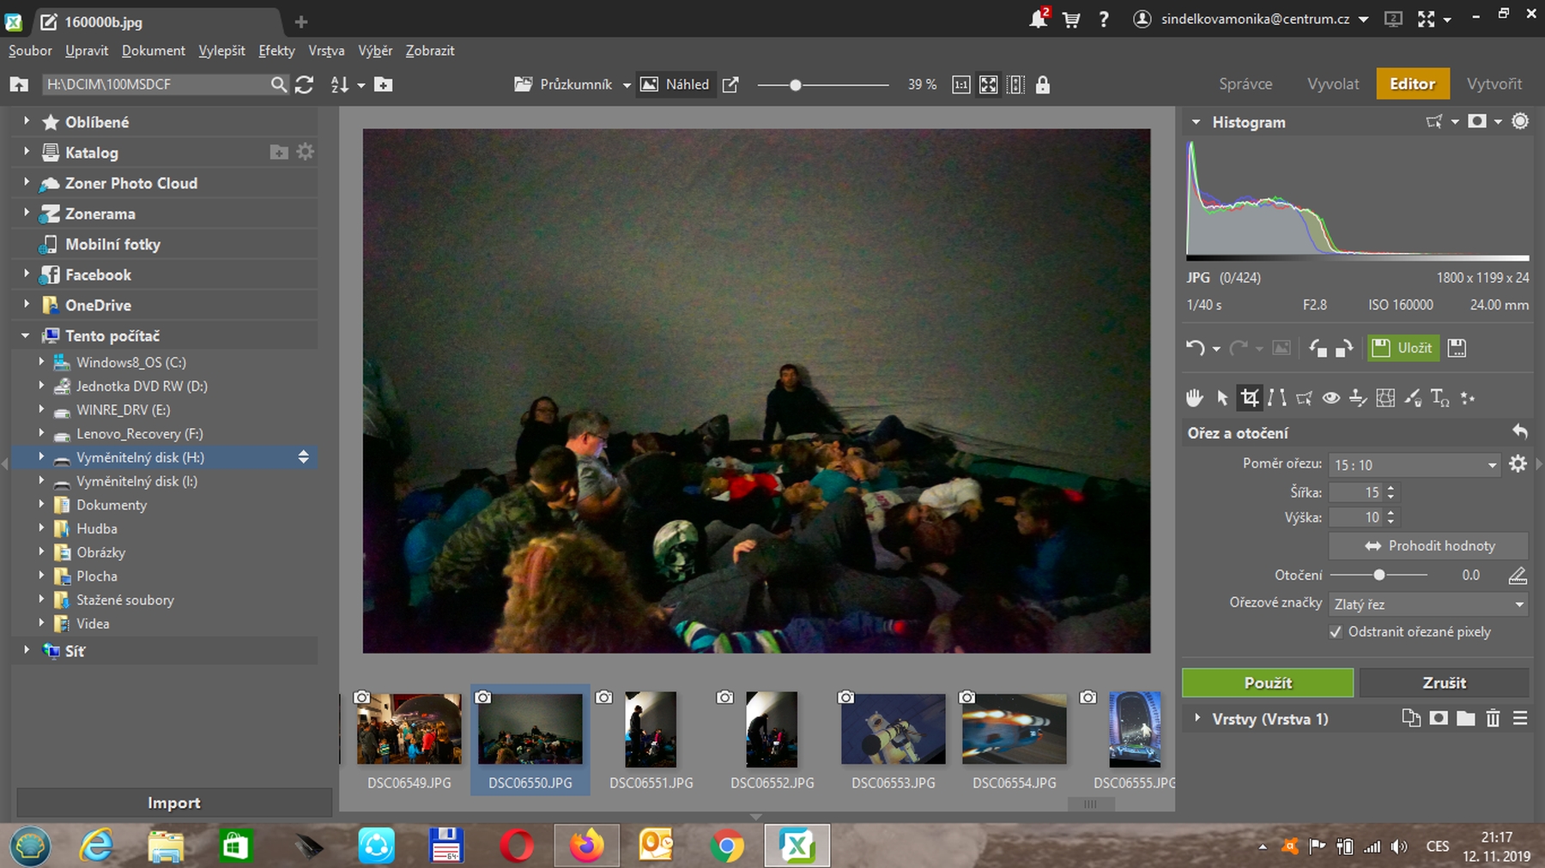Select the clone stamp tool
1545x868 pixels.
[1358, 398]
